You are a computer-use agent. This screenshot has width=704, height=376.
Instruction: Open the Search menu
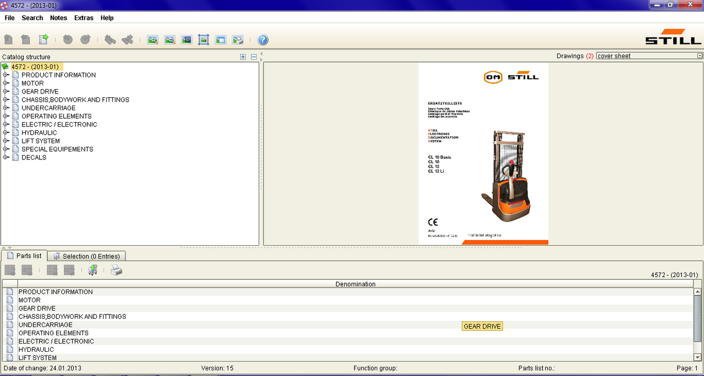32,18
